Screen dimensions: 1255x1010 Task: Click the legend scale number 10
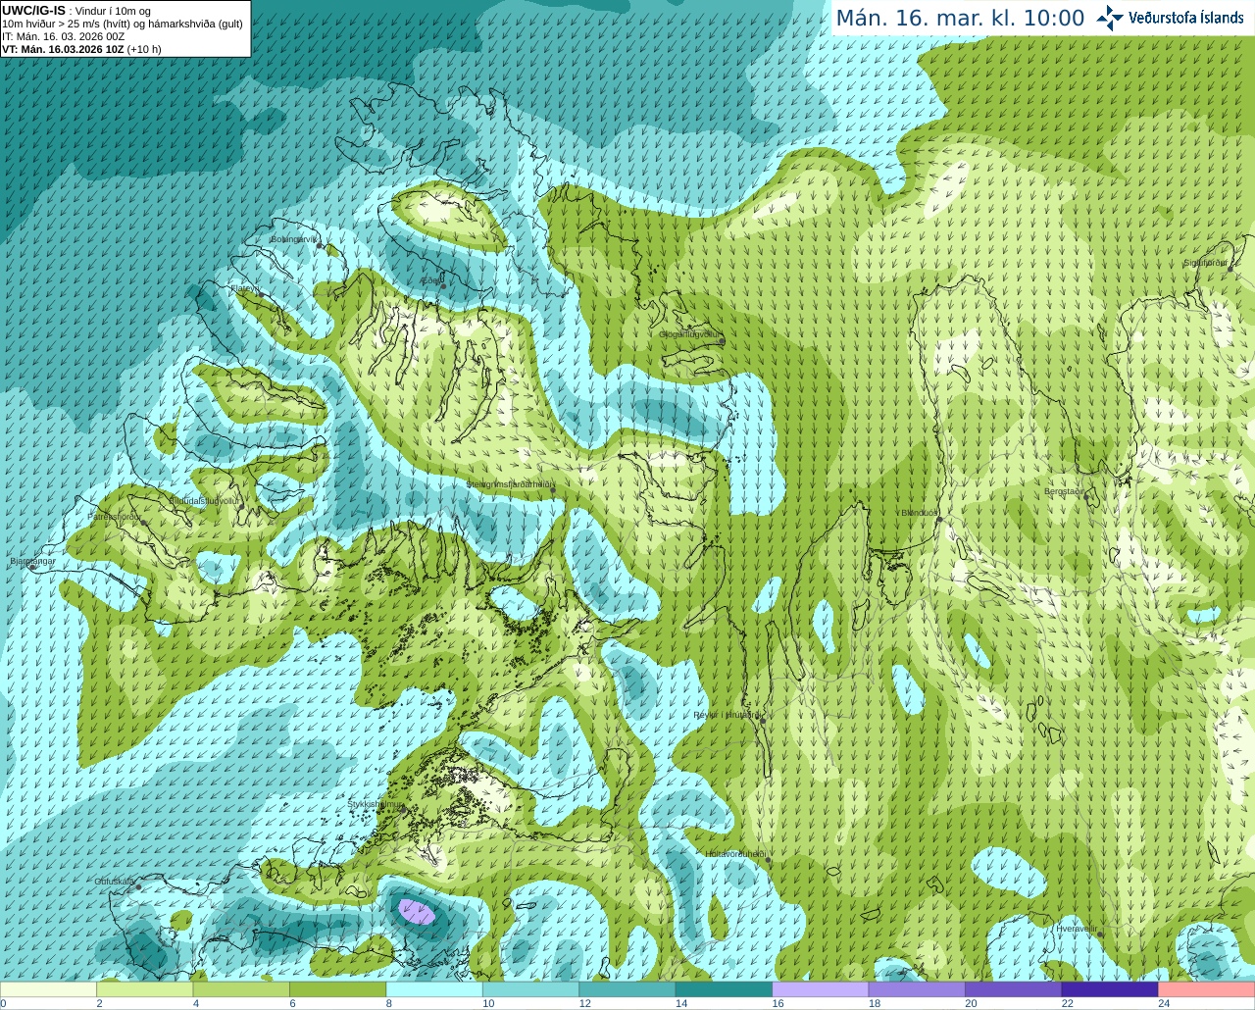488,1003
